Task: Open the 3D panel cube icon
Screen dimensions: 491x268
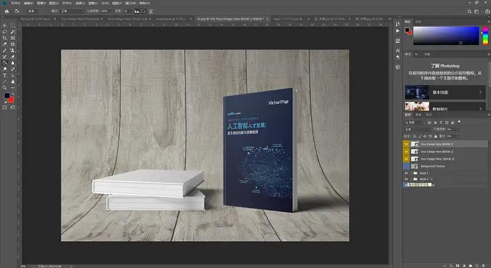Action: click(398, 67)
